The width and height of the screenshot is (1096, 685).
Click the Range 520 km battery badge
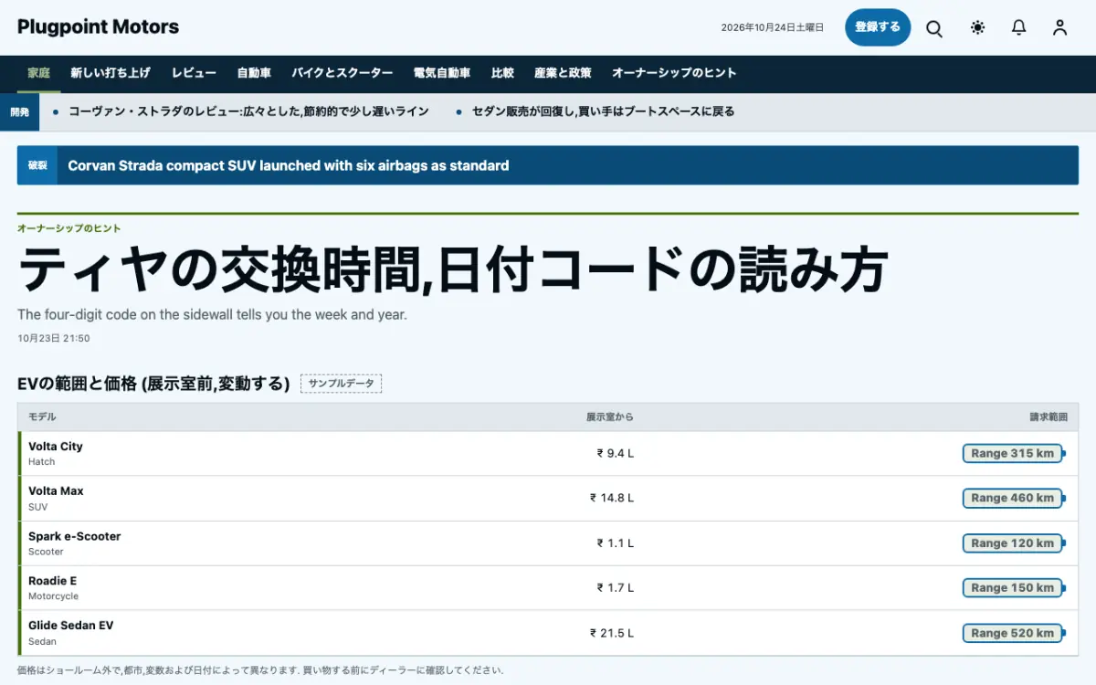point(1014,632)
